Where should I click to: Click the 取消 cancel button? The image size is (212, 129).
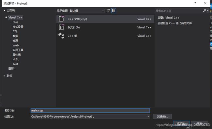tap(199, 123)
